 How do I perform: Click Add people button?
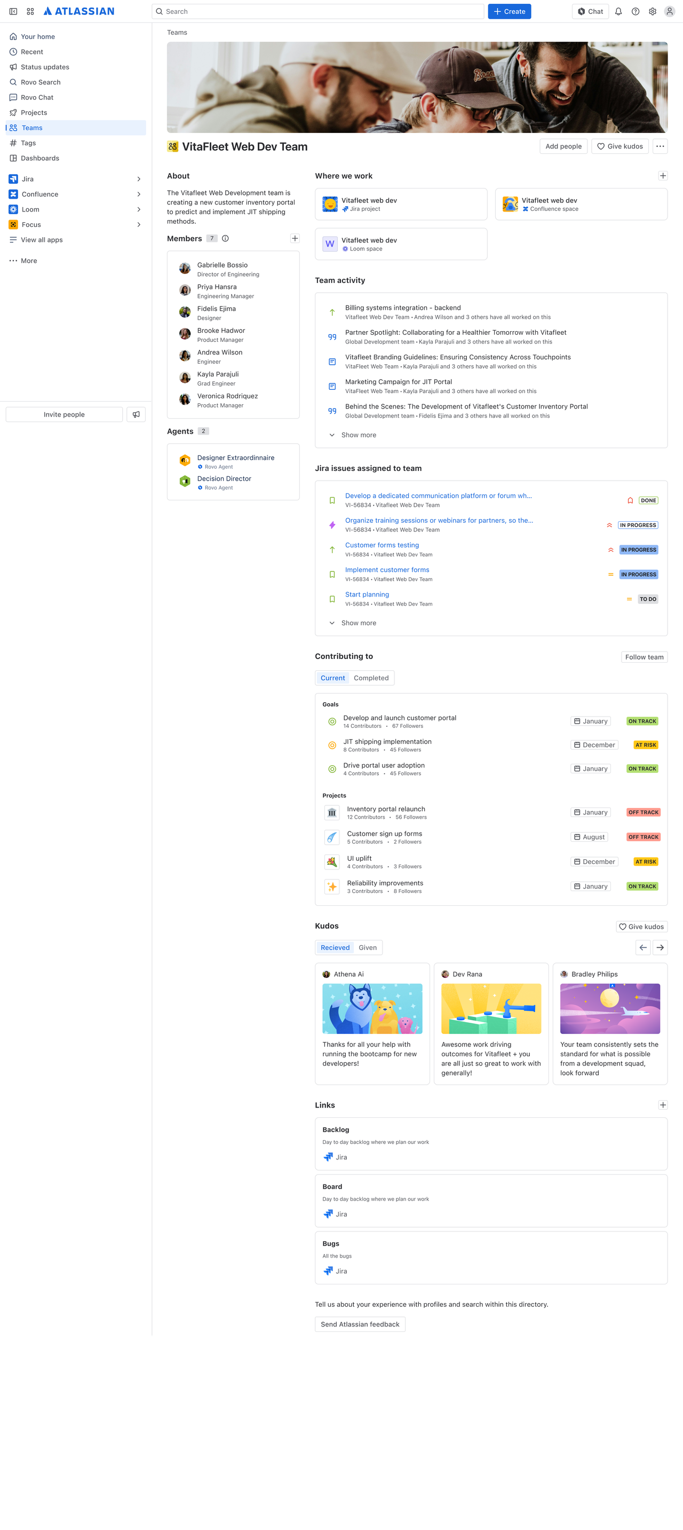click(563, 146)
